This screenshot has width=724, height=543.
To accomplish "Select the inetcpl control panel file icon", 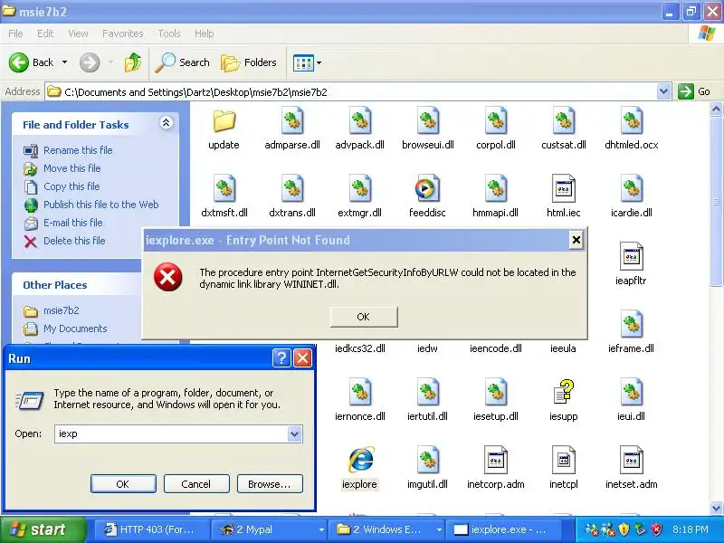I will pyautogui.click(x=563, y=460).
